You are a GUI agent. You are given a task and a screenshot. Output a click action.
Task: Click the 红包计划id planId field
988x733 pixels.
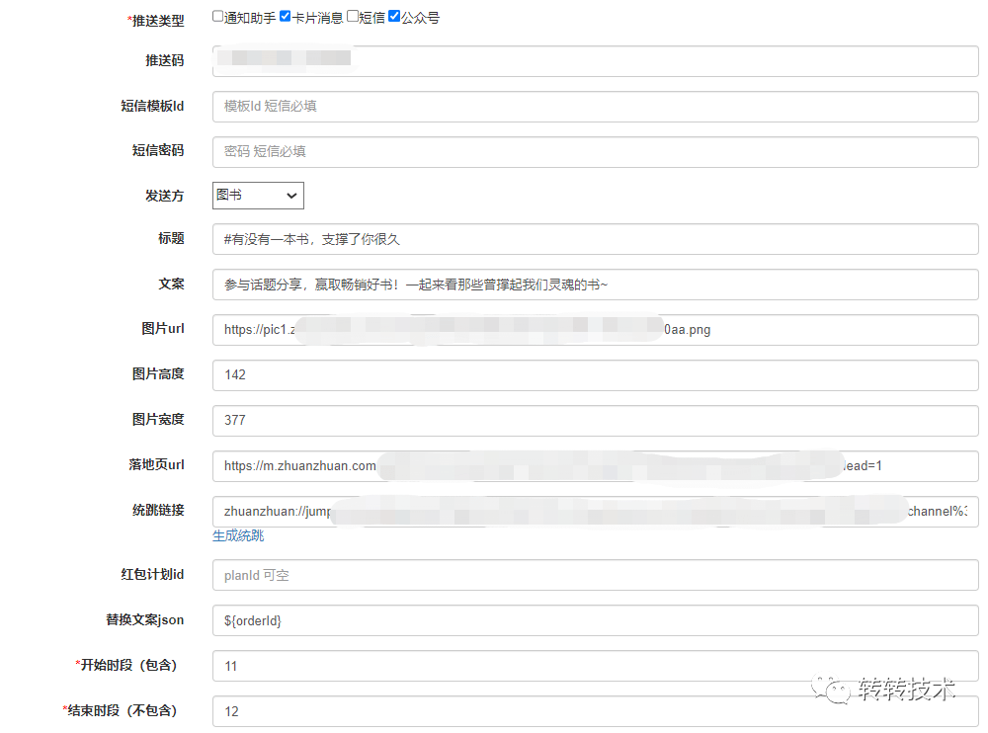pyautogui.click(x=596, y=575)
